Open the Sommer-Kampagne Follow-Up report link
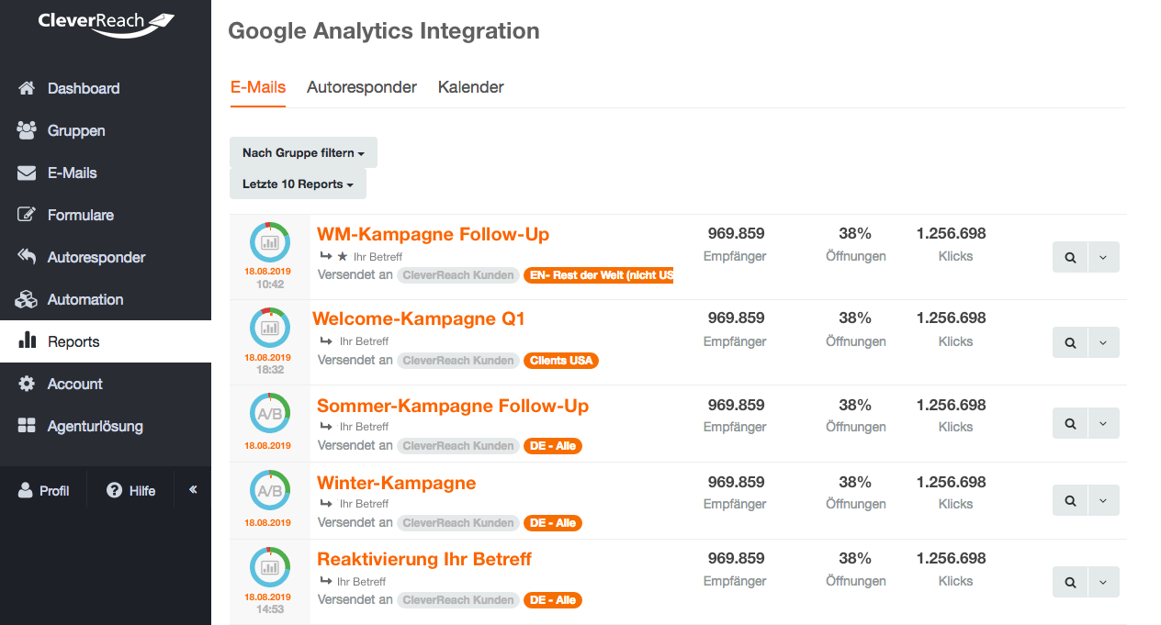Image resolution: width=1161 pixels, height=625 pixels. coord(453,406)
